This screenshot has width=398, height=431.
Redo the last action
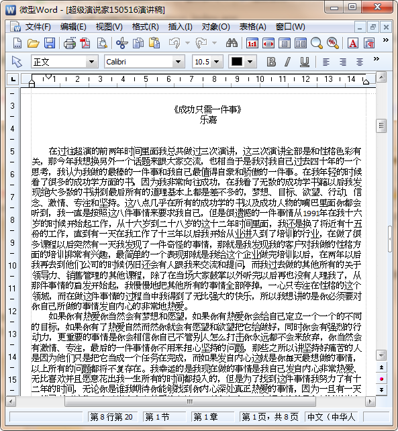point(201,43)
